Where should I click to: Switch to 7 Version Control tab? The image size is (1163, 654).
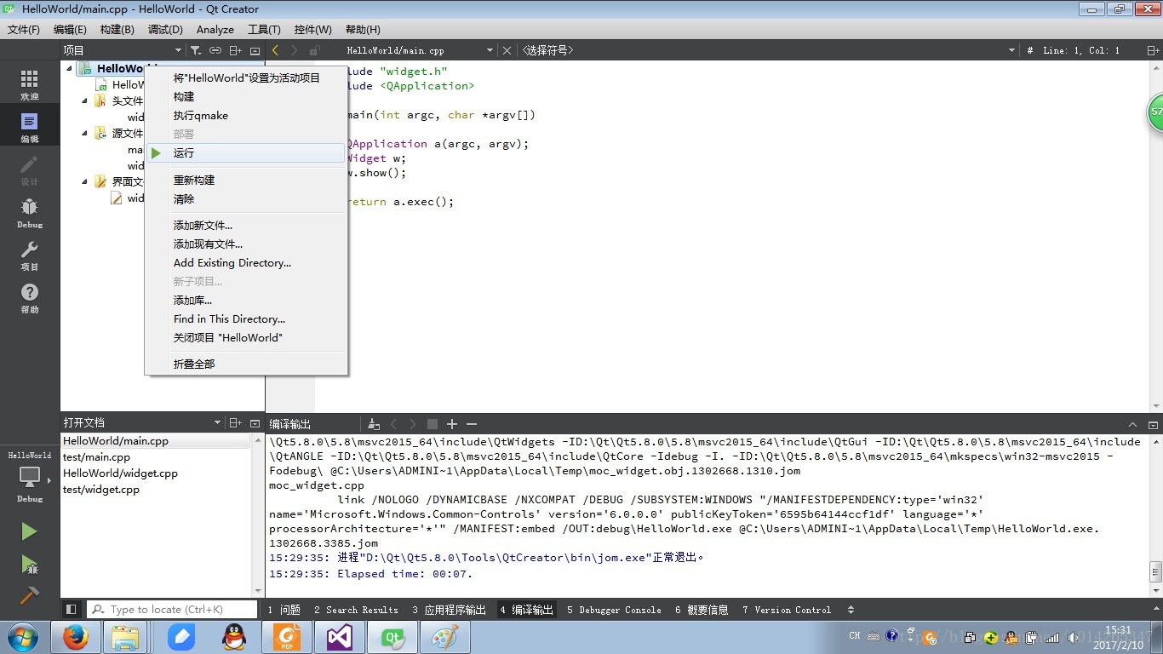click(786, 610)
